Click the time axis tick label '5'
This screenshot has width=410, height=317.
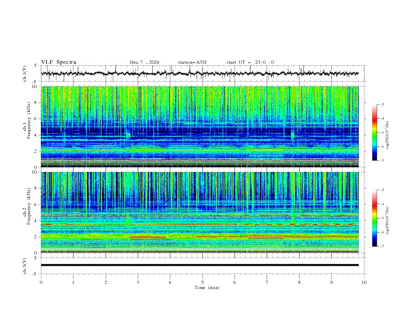point(202,282)
